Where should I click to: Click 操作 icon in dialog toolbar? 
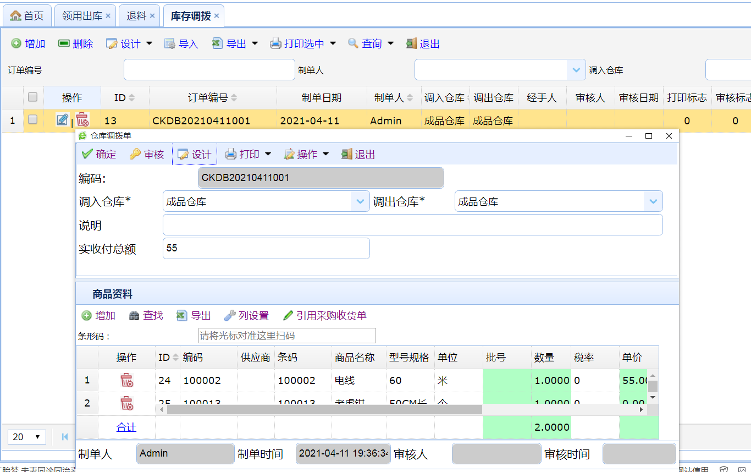click(289, 154)
